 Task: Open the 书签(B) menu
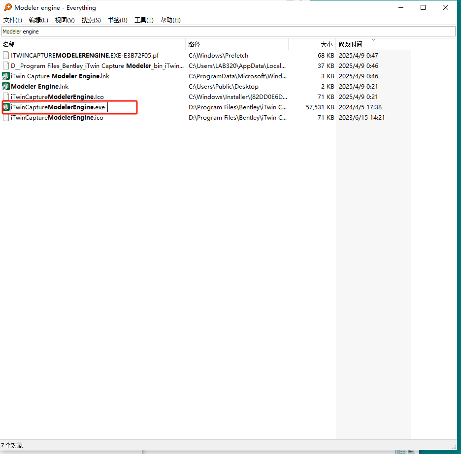pyautogui.click(x=118, y=20)
